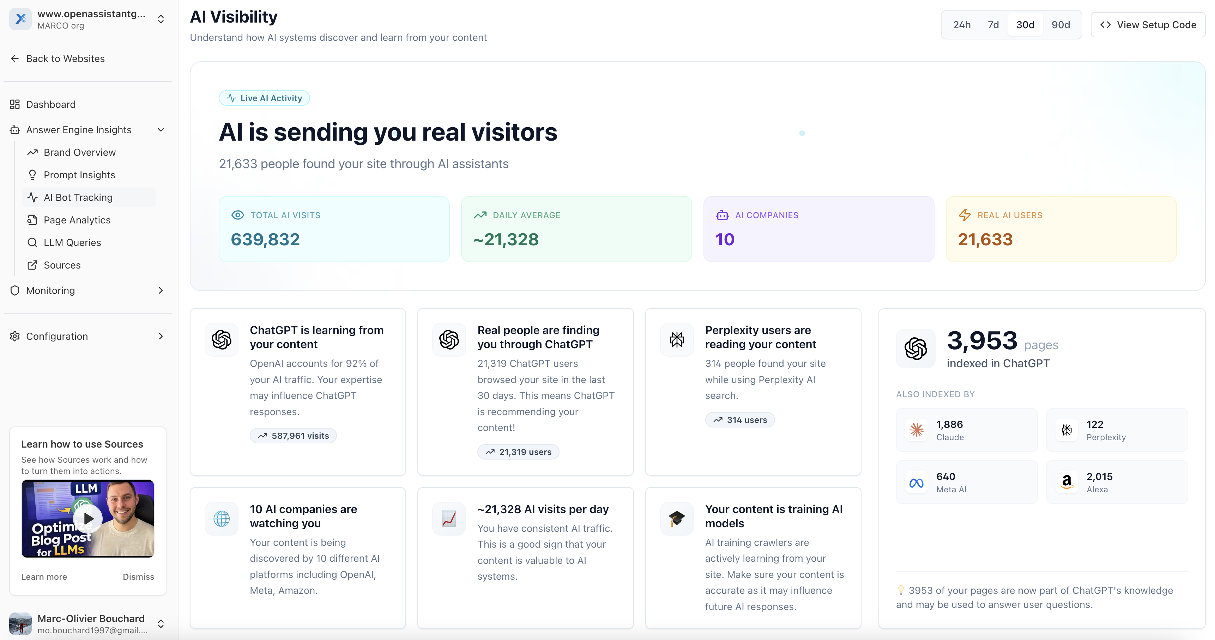
Task: Select the 24h time range
Action: coord(961,25)
